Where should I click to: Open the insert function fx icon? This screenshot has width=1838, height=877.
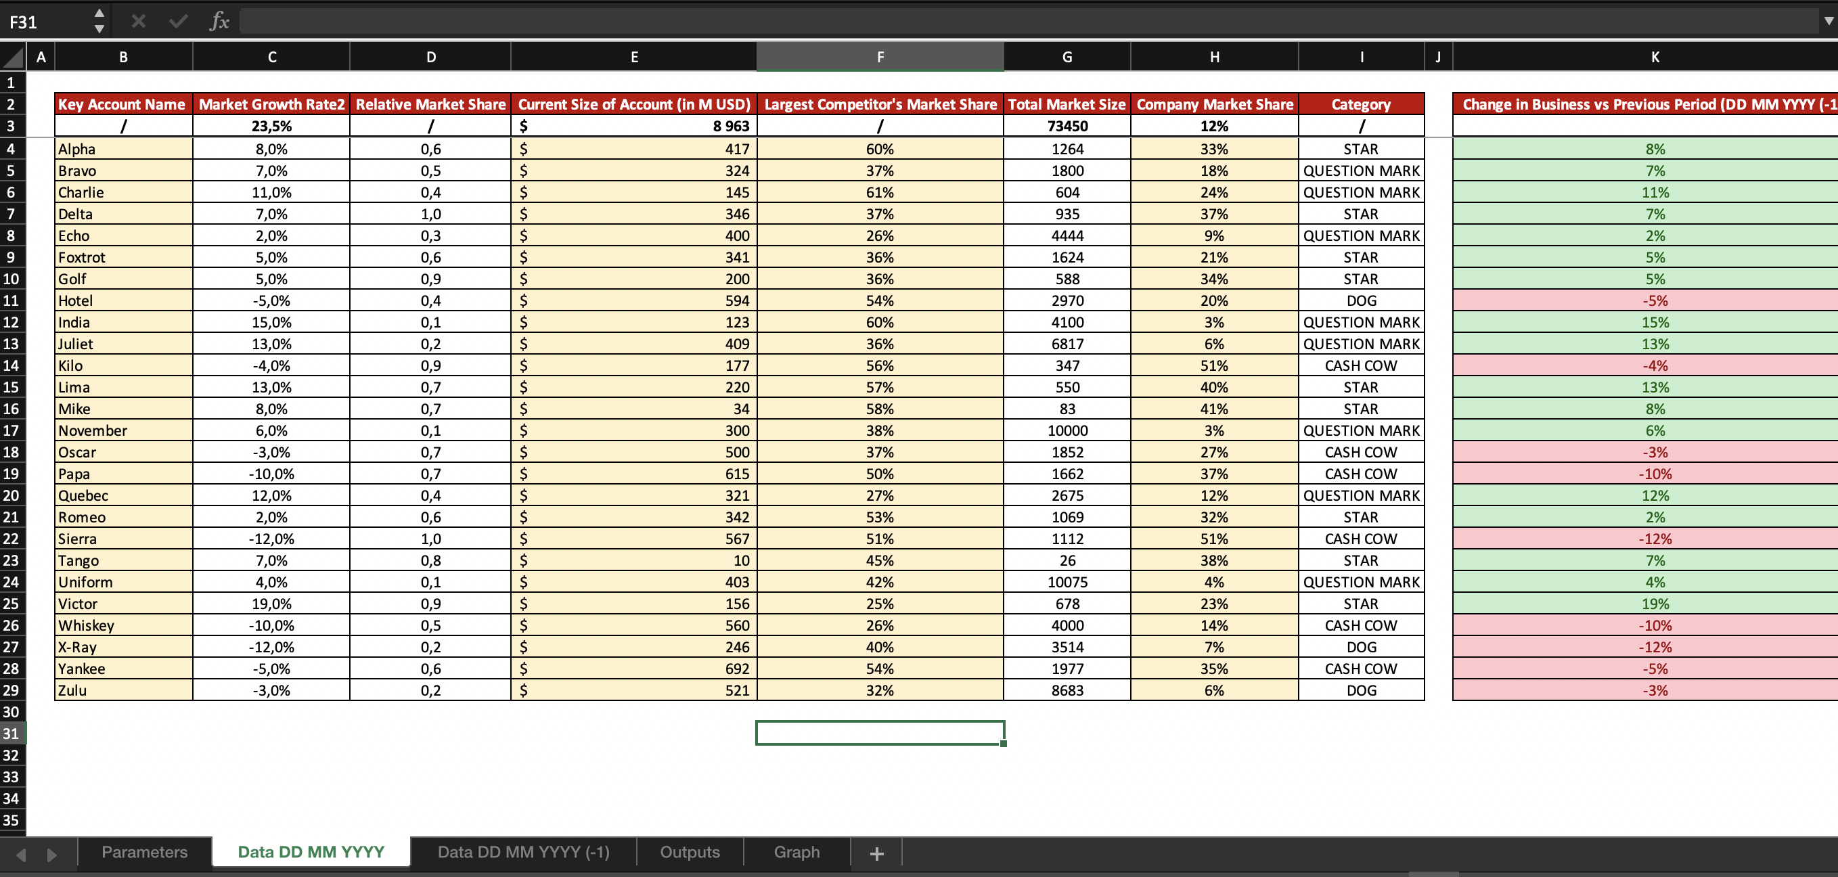point(219,22)
